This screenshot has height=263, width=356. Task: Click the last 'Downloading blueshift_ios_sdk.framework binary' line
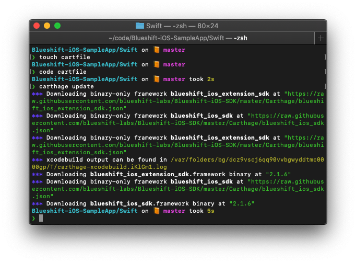click(143, 203)
